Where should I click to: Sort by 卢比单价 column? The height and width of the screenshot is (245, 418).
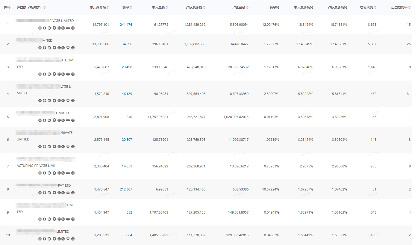pos(247,7)
